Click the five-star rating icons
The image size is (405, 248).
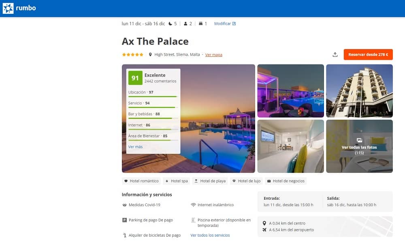tap(132, 55)
